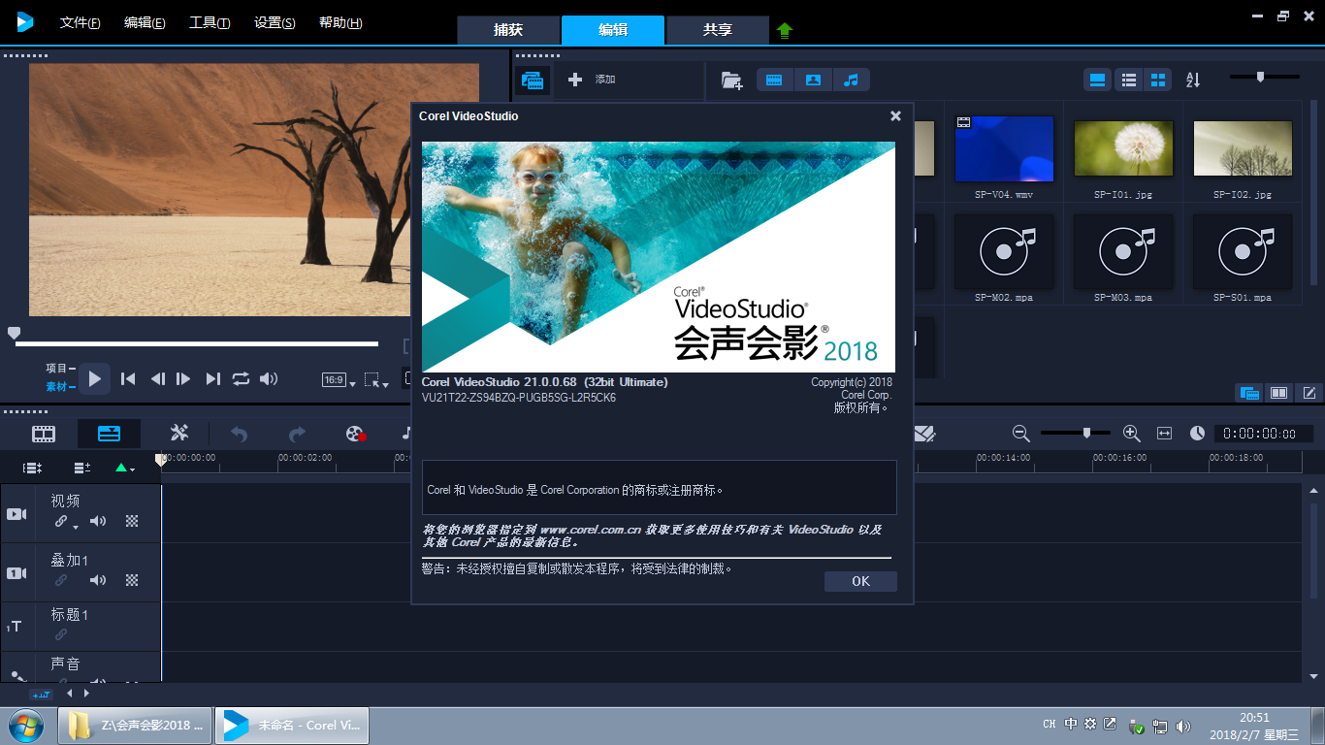
Task: Expand chapter/cue point menu green triangle
Action: click(x=124, y=468)
